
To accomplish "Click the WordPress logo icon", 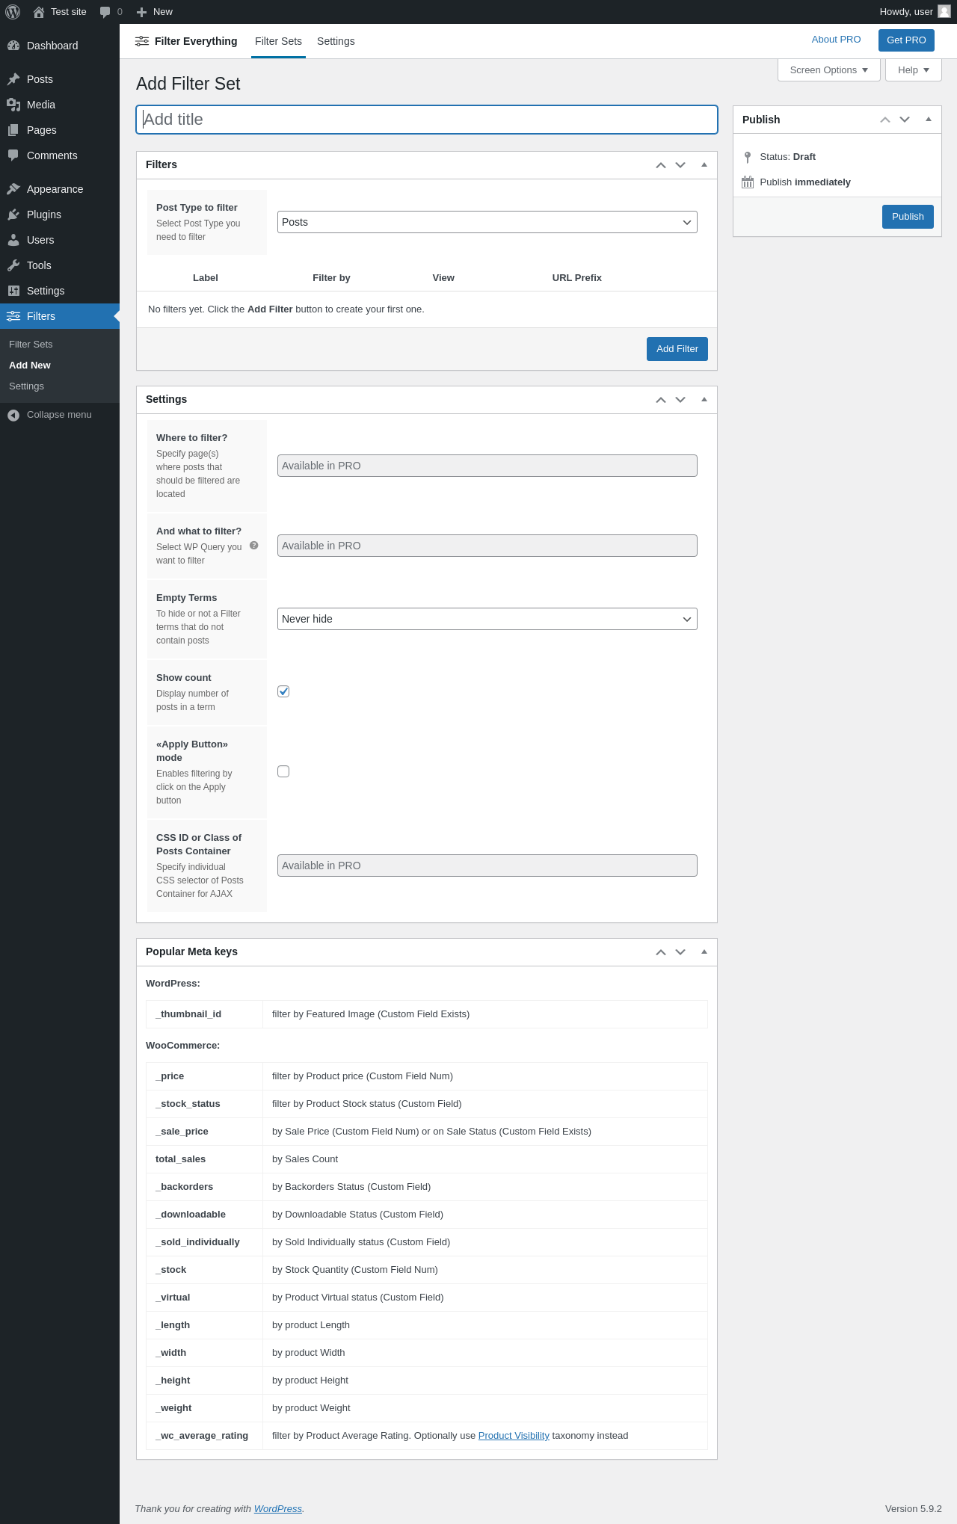I will (x=13, y=12).
